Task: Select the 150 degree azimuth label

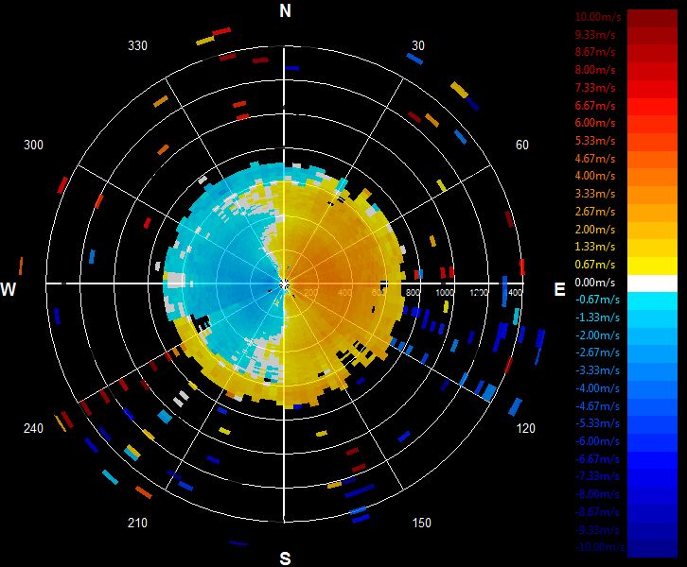Action: (421, 523)
